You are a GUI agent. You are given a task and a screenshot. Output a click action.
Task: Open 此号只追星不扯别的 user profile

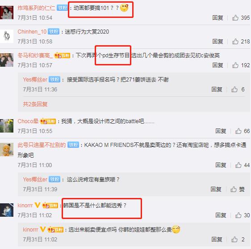point(42,145)
